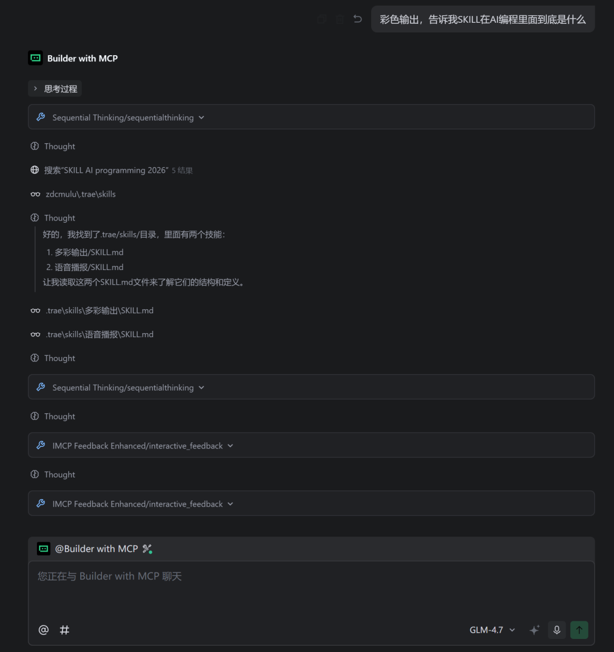The width and height of the screenshot is (614, 652).
Task: Click the undo arrow beside the user message
Action: (x=358, y=19)
